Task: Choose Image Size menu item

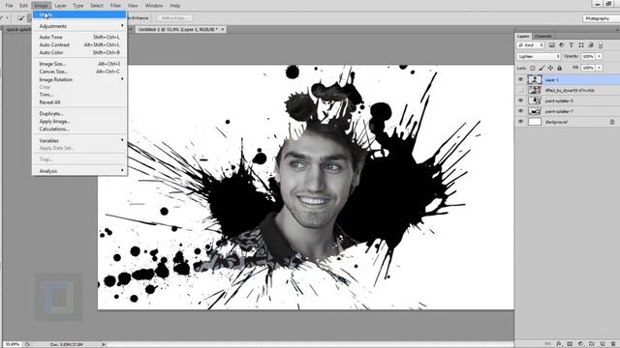Action: tap(79, 64)
